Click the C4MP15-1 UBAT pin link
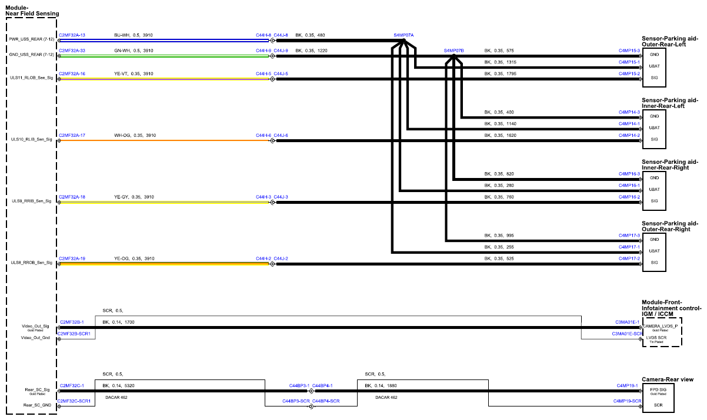This screenshot has width=707, height=420. tap(629, 62)
